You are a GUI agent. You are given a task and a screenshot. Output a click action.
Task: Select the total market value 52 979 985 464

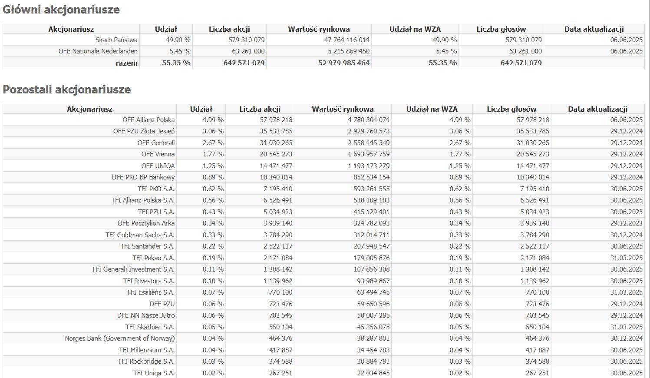coord(343,63)
